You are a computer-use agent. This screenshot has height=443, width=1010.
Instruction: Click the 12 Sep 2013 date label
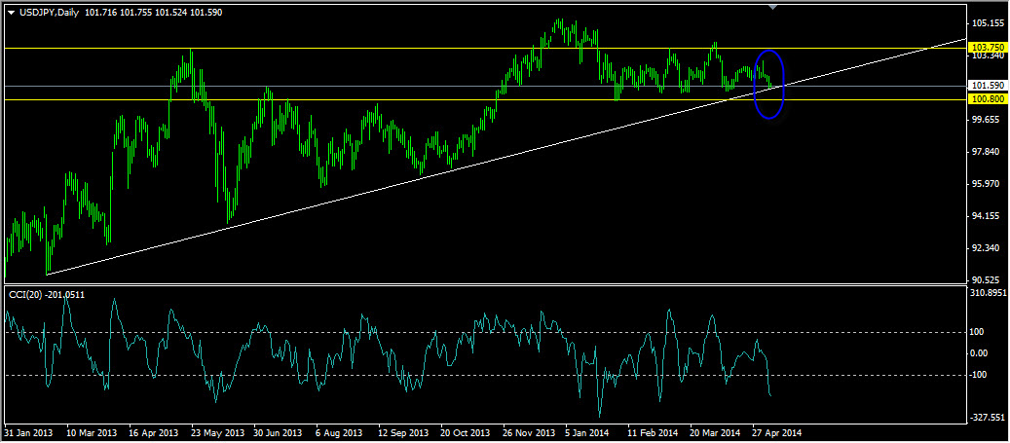(x=403, y=432)
